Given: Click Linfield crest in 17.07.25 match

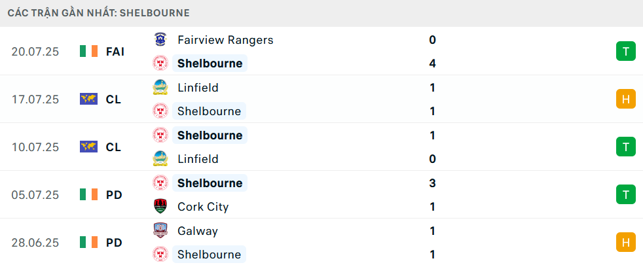Looking at the screenshot, I should (160, 88).
